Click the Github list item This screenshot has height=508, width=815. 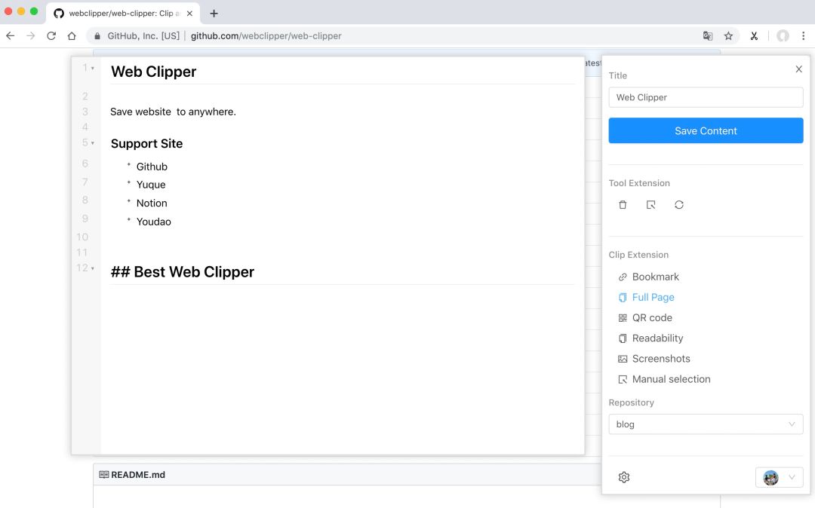point(152,167)
